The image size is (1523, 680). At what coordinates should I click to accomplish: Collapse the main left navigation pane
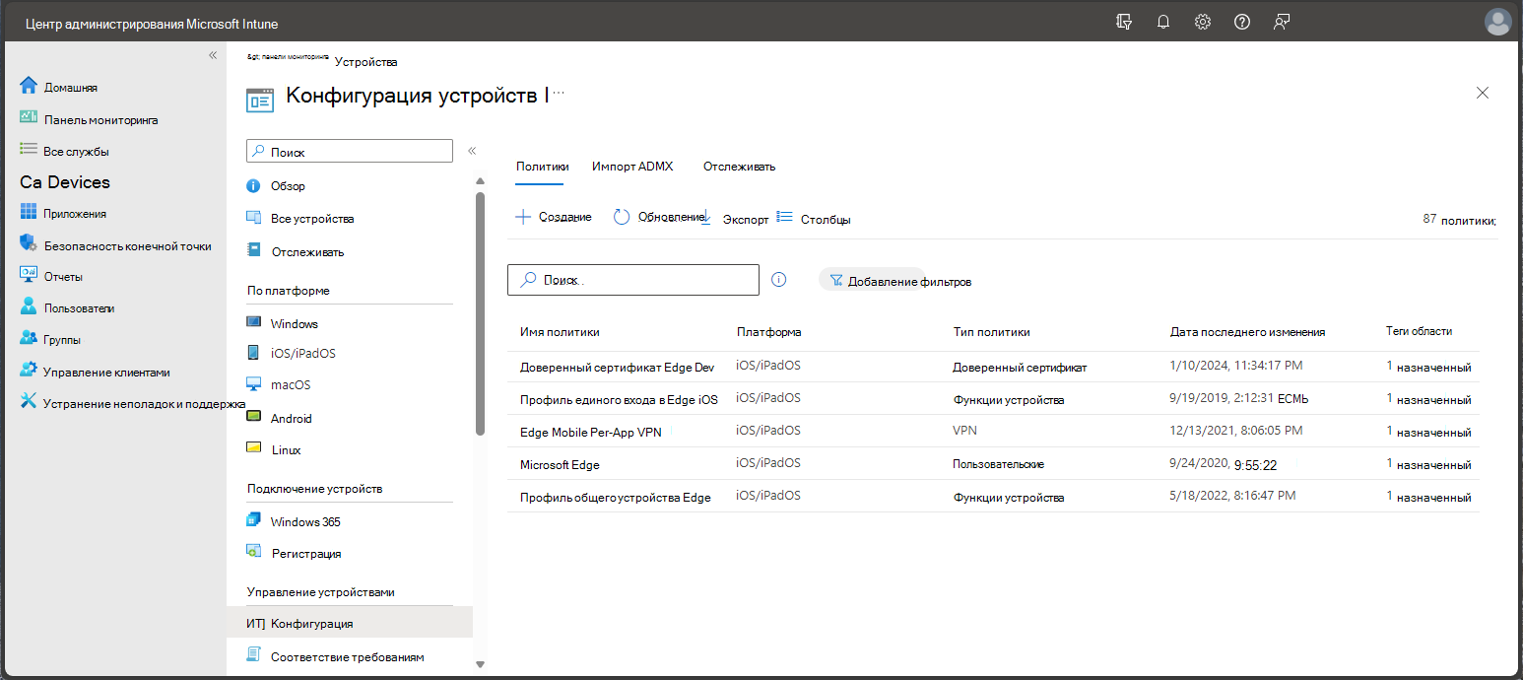pos(213,55)
